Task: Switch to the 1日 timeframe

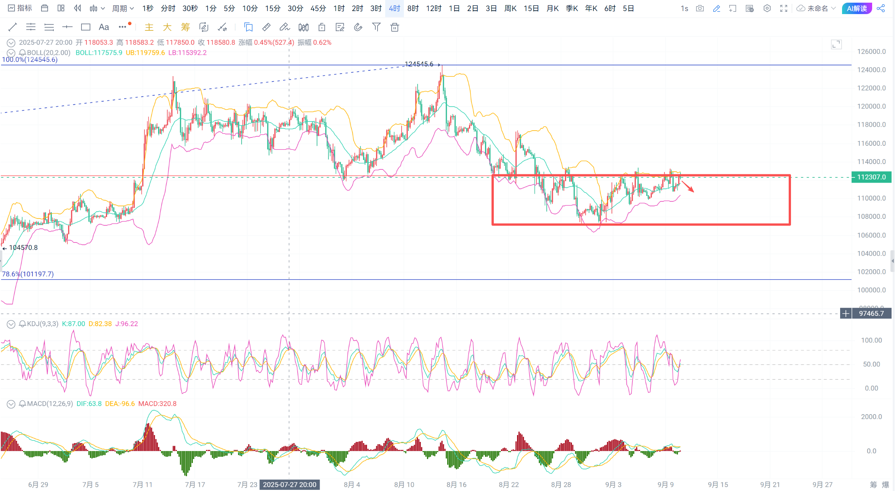Action: click(454, 8)
